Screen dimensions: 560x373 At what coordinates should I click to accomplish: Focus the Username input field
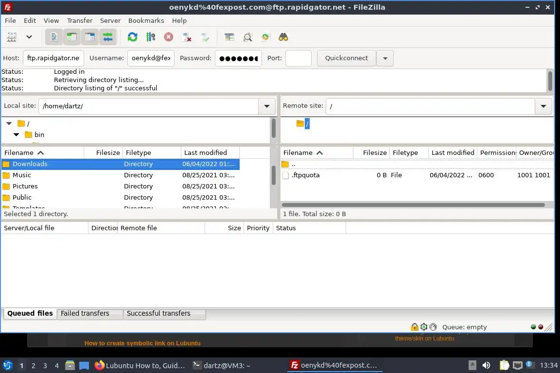point(151,58)
